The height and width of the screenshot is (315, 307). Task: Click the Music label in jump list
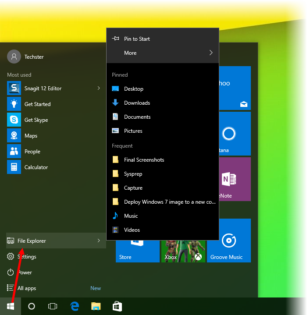click(x=131, y=216)
